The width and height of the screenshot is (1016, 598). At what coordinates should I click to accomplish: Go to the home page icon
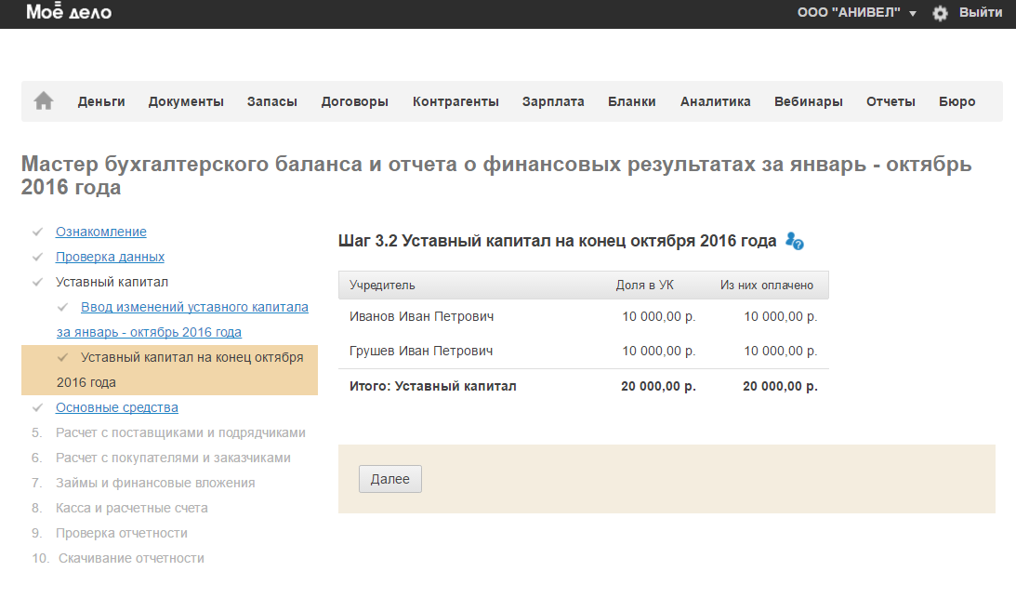pos(44,101)
